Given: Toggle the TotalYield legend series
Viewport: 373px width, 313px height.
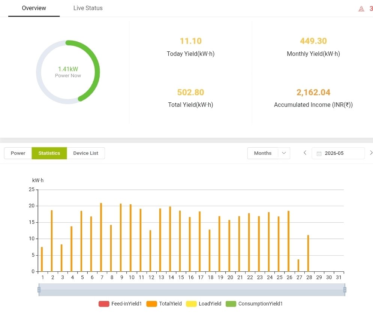Looking at the screenshot, I should point(164,304).
